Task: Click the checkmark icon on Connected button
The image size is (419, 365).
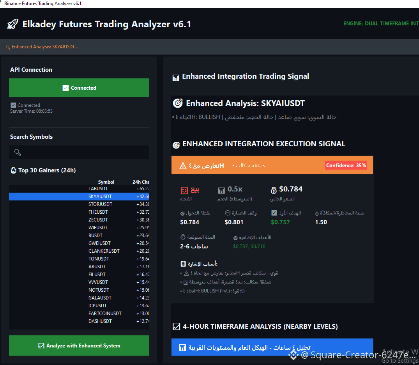Action: tap(65, 88)
